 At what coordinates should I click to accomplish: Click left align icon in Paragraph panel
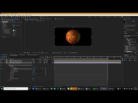(x=124, y=57)
